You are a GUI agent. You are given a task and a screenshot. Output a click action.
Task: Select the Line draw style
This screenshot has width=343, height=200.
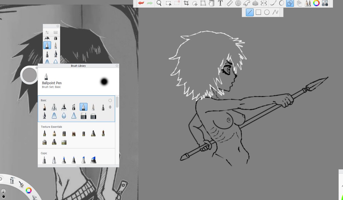[x=250, y=12]
